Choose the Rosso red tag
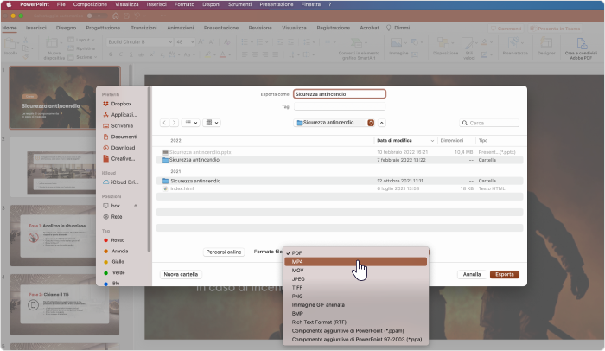The image size is (605, 351). point(118,240)
